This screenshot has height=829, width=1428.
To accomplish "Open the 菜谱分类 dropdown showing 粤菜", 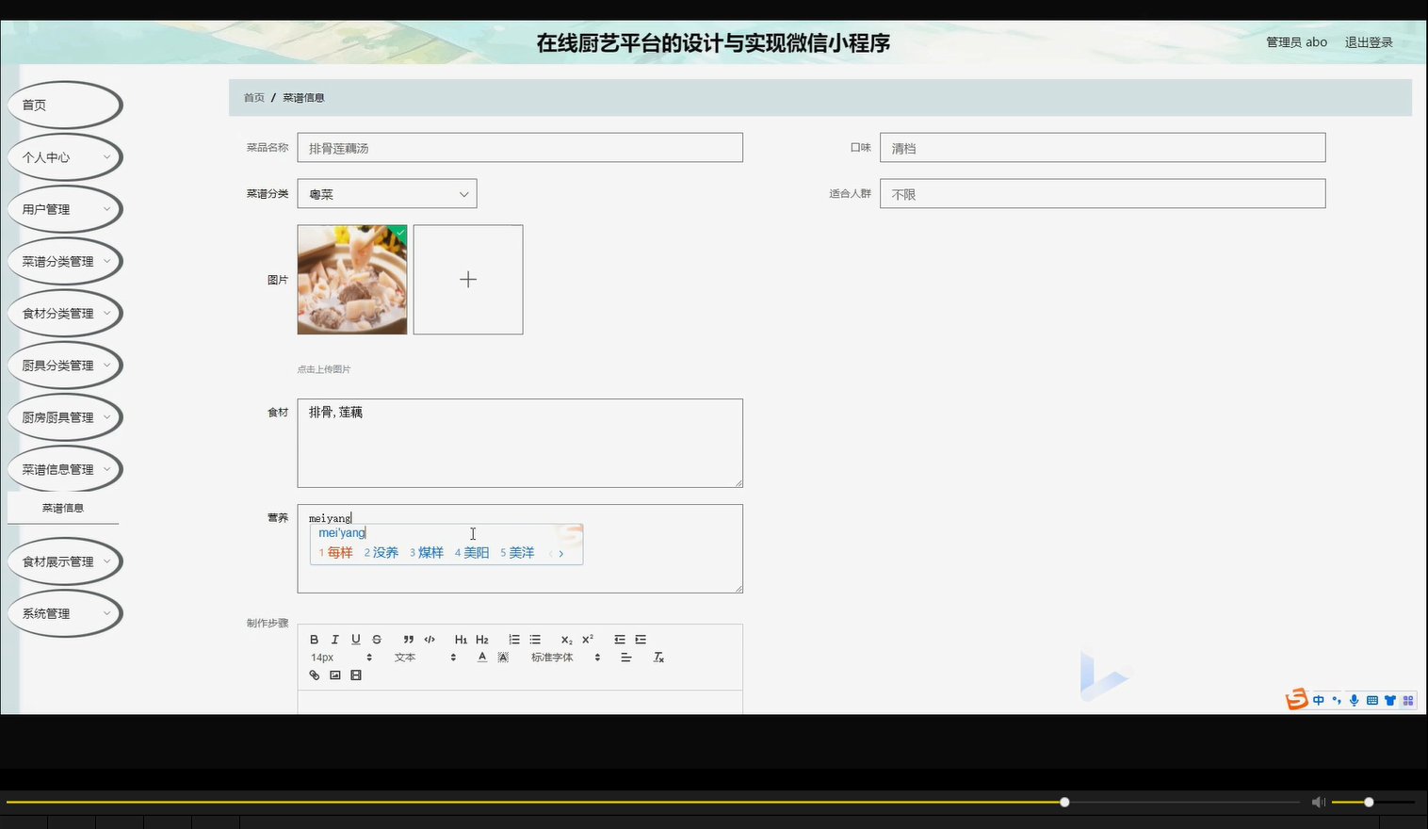I will pyautogui.click(x=387, y=194).
